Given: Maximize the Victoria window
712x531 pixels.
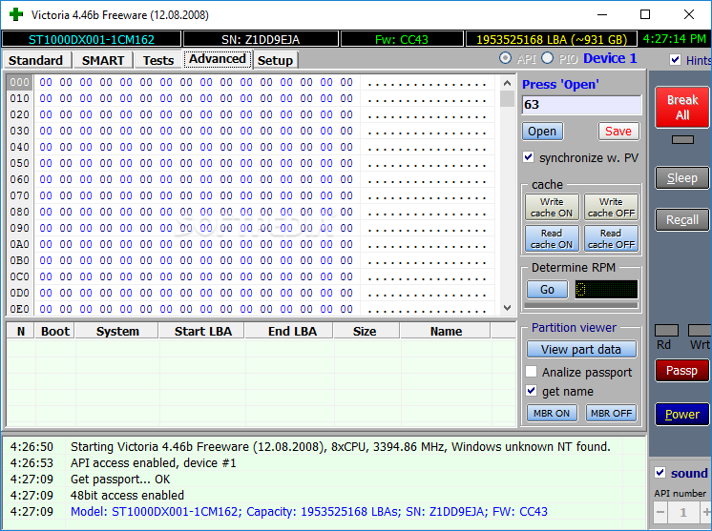Looking at the screenshot, I should coord(645,14).
